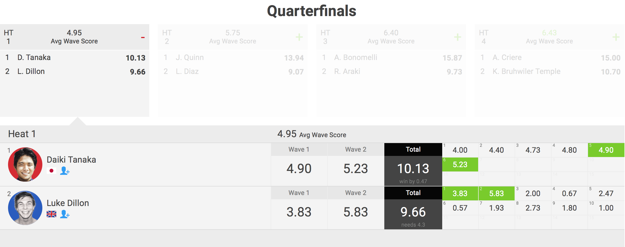625x247 pixels.
Task: Click J. Quinn in heat 2
Action: (190, 58)
